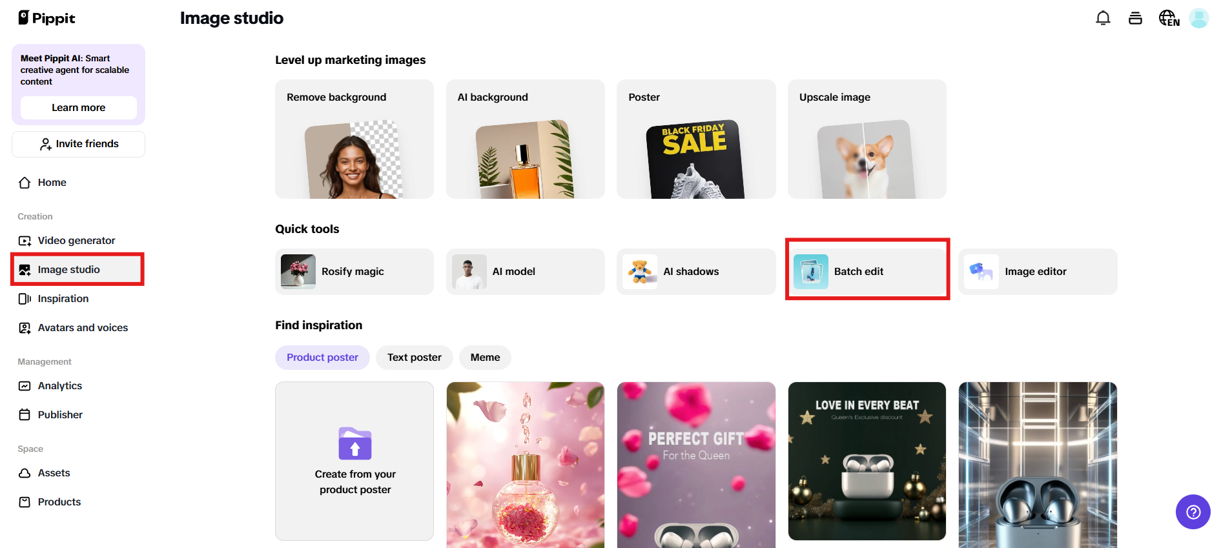
Task: Open the Love in Every Beat template
Action: (x=867, y=461)
